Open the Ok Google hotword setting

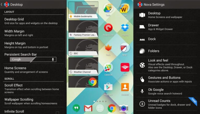click(x=167, y=91)
